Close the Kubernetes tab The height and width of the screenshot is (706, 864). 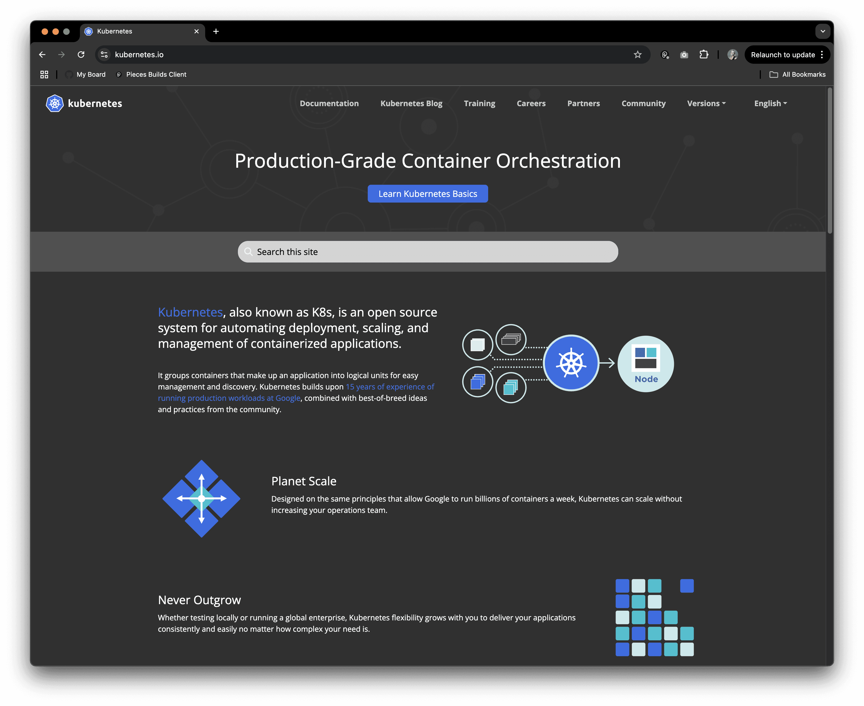coord(196,31)
